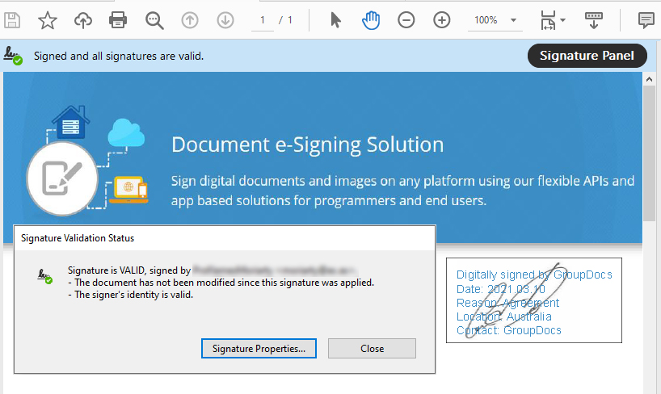The height and width of the screenshot is (394, 661).
Task: Add document to favorites with star icon
Action: point(48,20)
